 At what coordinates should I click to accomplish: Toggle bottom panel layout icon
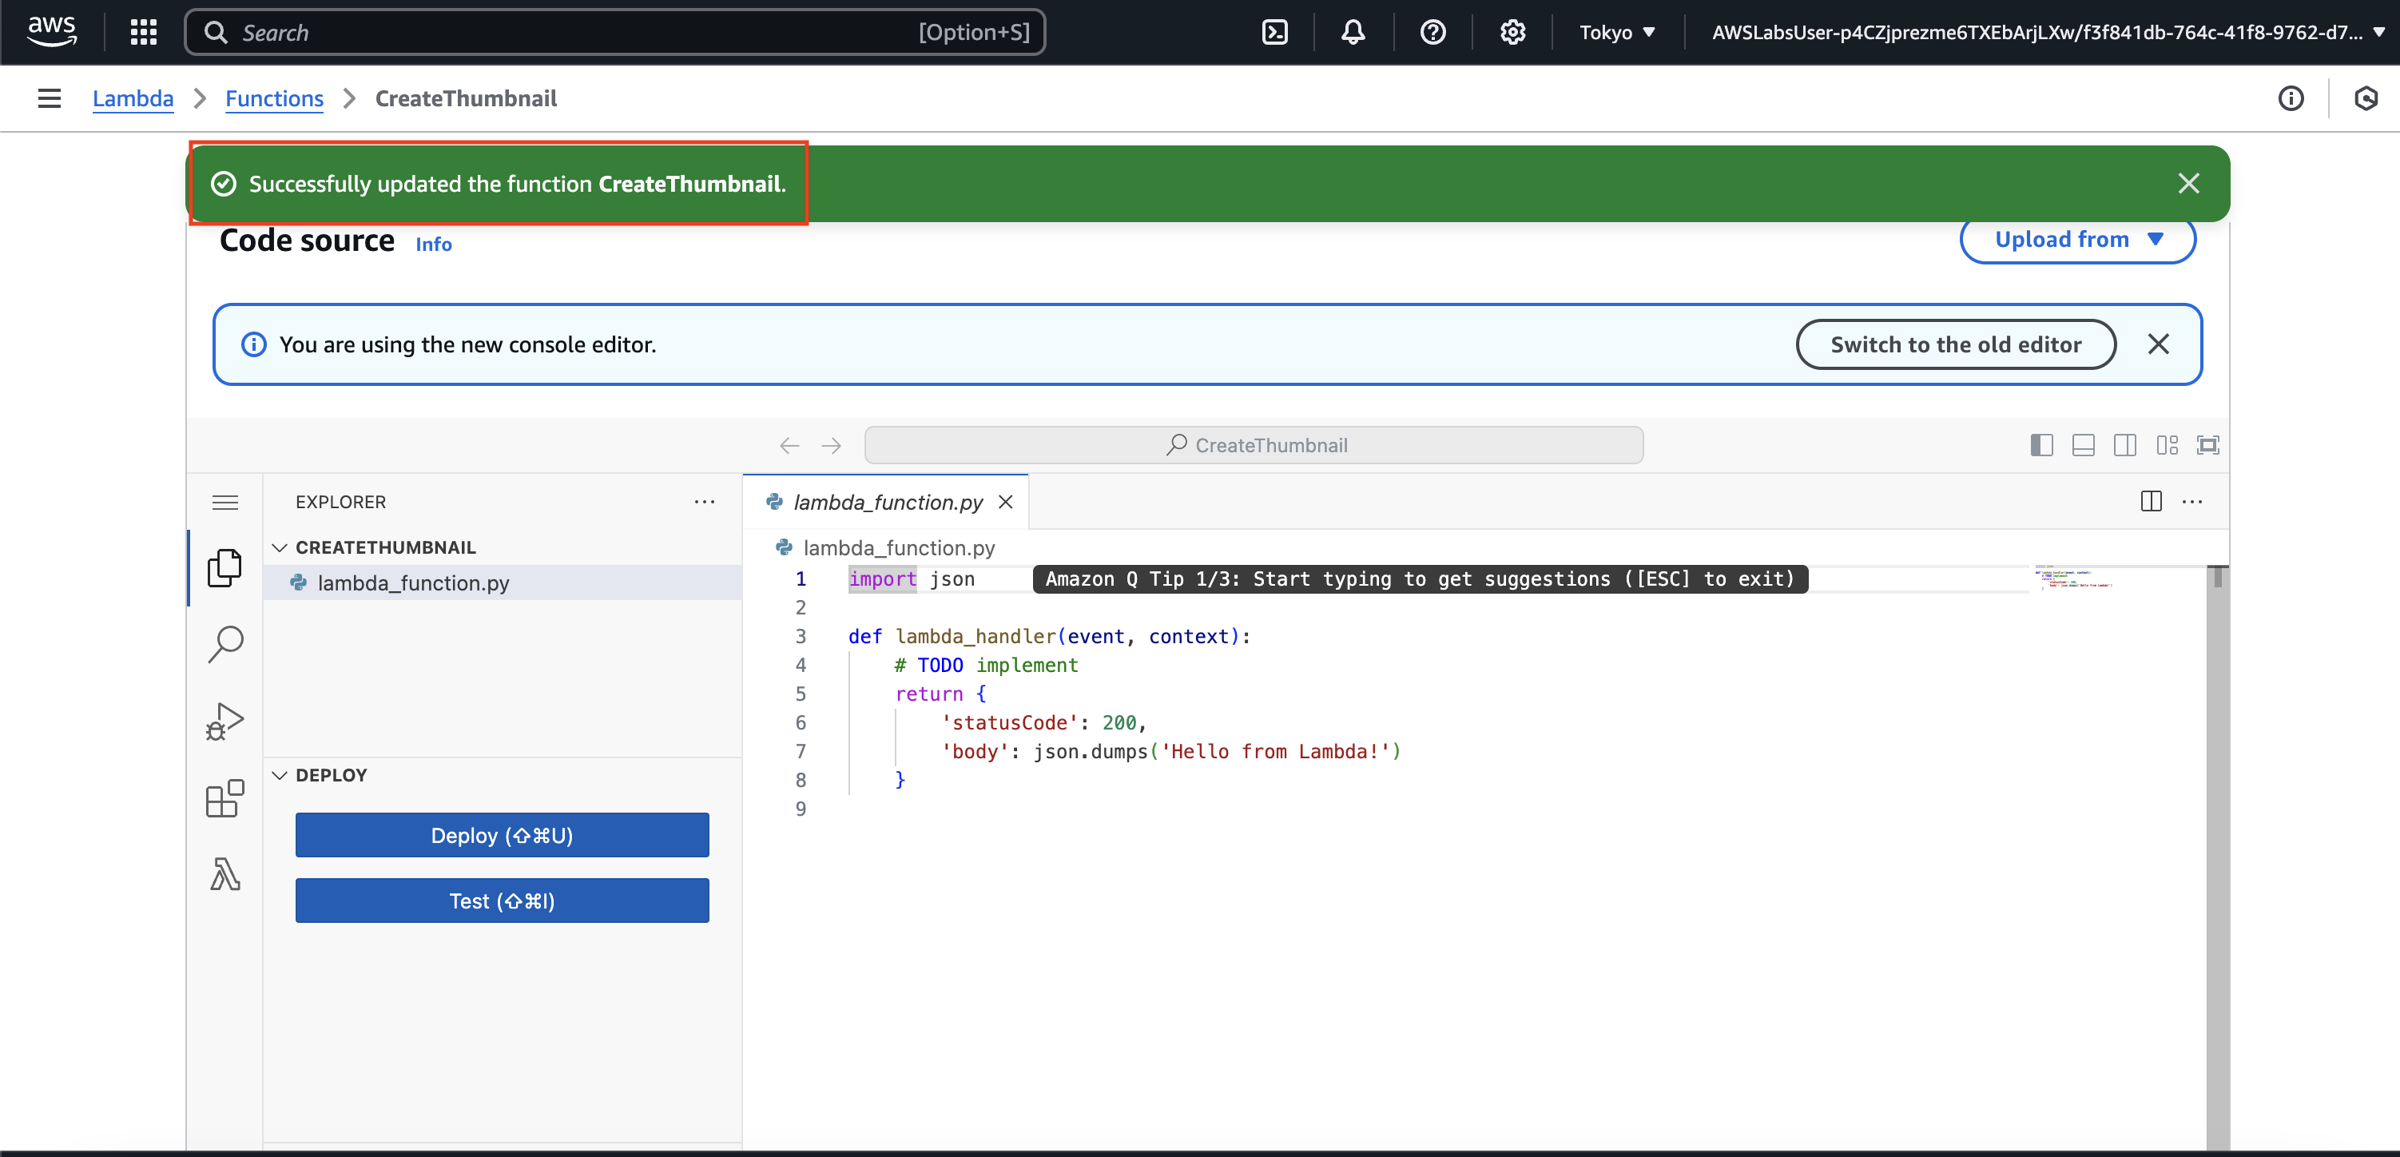point(2084,445)
